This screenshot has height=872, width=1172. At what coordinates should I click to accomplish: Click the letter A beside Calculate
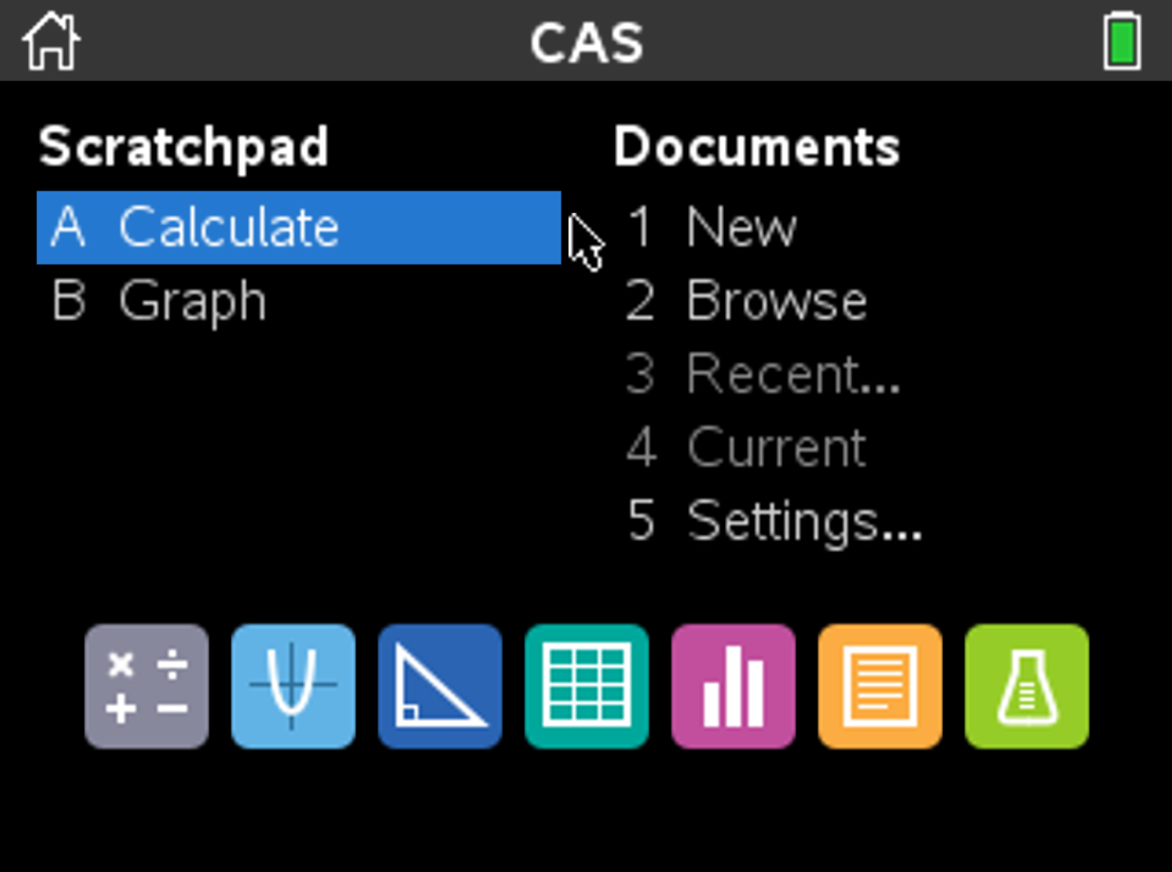point(68,228)
